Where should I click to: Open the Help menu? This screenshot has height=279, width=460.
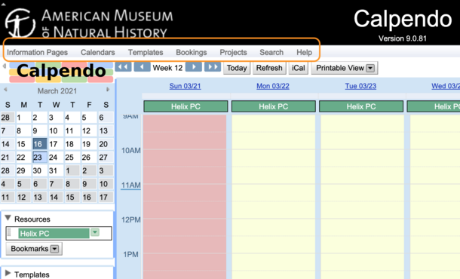tap(304, 52)
